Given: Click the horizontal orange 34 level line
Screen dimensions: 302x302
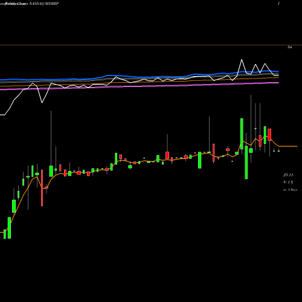Looking at the screenshot, I should tap(151, 45).
